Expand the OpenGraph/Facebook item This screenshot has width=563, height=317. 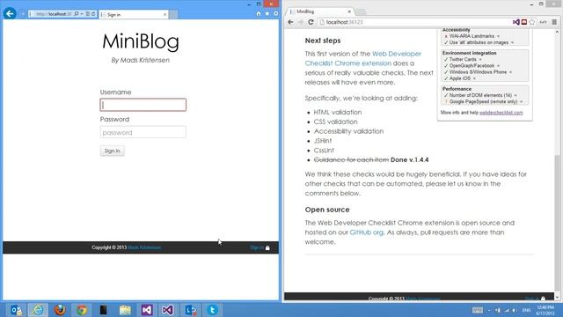pos(499,66)
